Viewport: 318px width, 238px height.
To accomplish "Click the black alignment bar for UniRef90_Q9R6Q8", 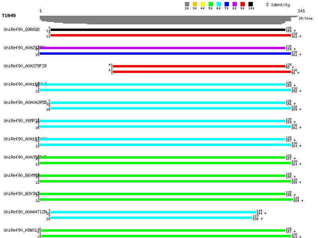I will 167,30.
